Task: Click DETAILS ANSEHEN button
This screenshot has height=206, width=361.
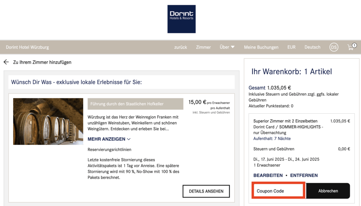Action: pos(206,191)
